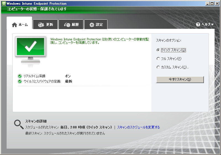
Task: Click the magnifying glass scan details icon
Action: click(x=19, y=125)
